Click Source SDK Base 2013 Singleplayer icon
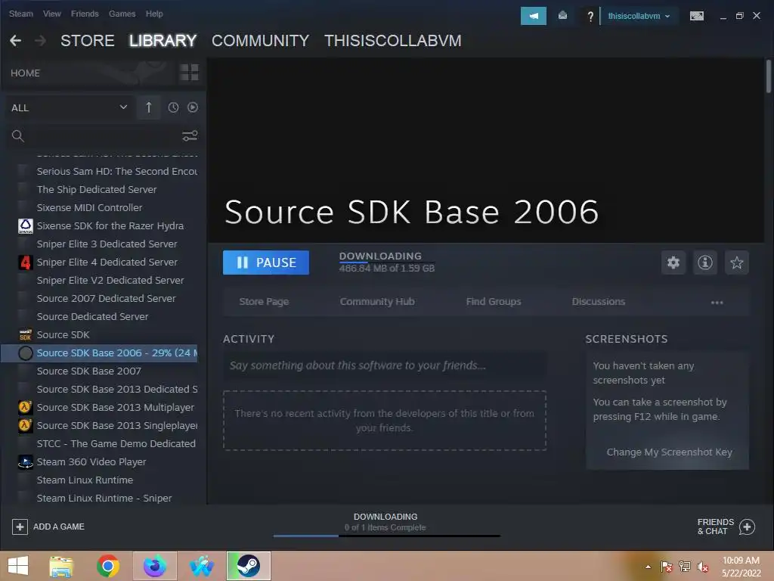Viewport: 774px width, 581px height. point(26,425)
